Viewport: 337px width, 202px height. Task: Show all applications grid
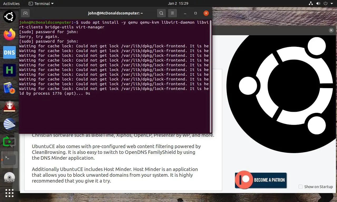[x=9, y=193]
